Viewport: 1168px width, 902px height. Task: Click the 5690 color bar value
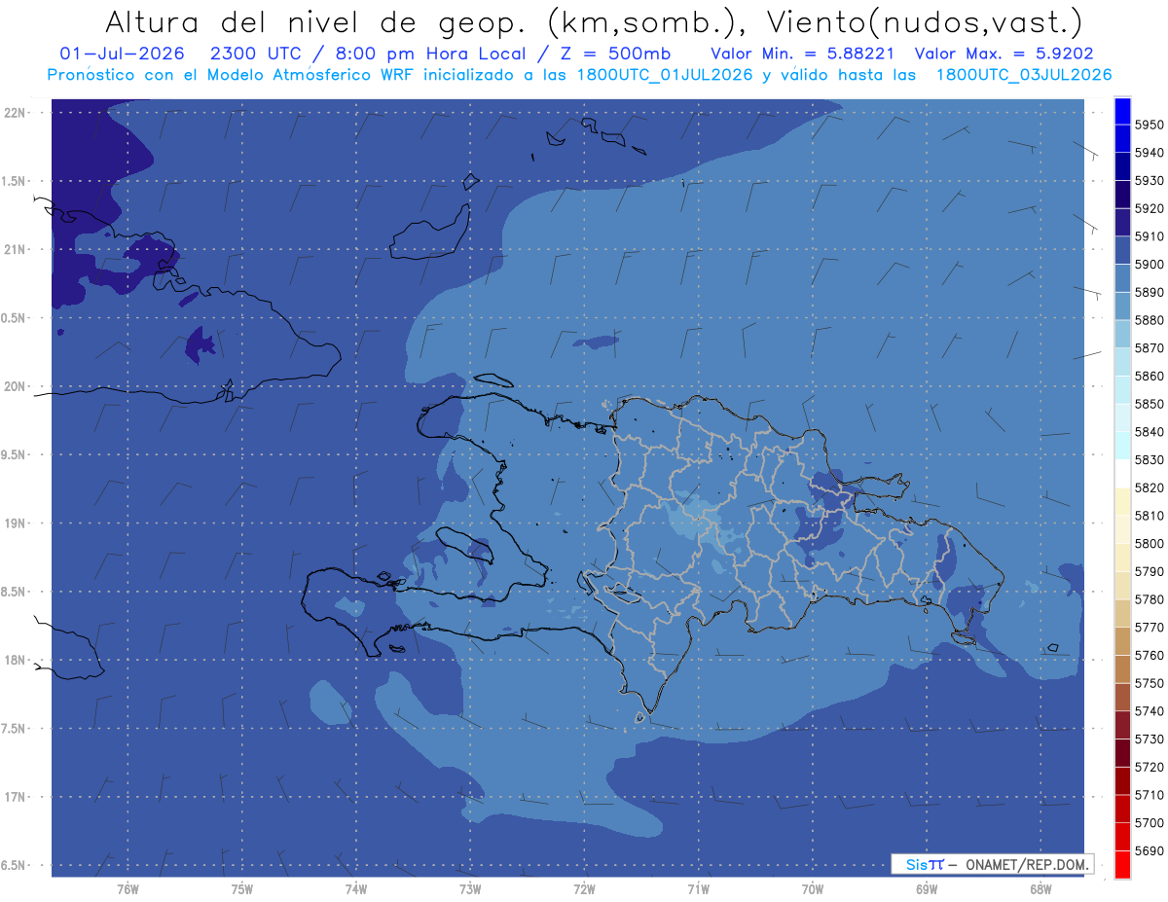[1150, 850]
